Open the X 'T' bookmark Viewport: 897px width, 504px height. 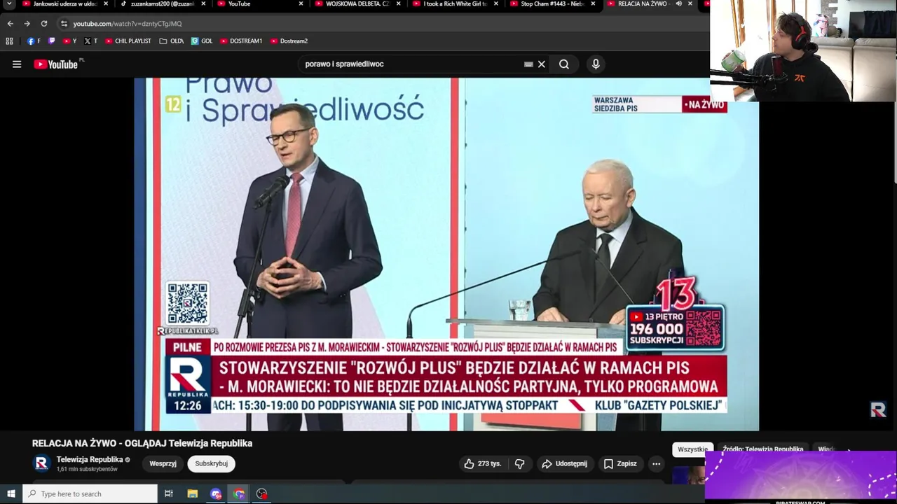click(x=90, y=41)
